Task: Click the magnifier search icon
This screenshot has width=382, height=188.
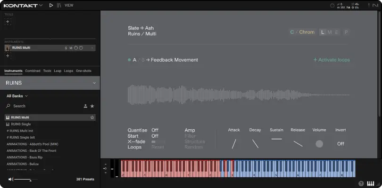Action: pyautogui.click(x=8, y=106)
